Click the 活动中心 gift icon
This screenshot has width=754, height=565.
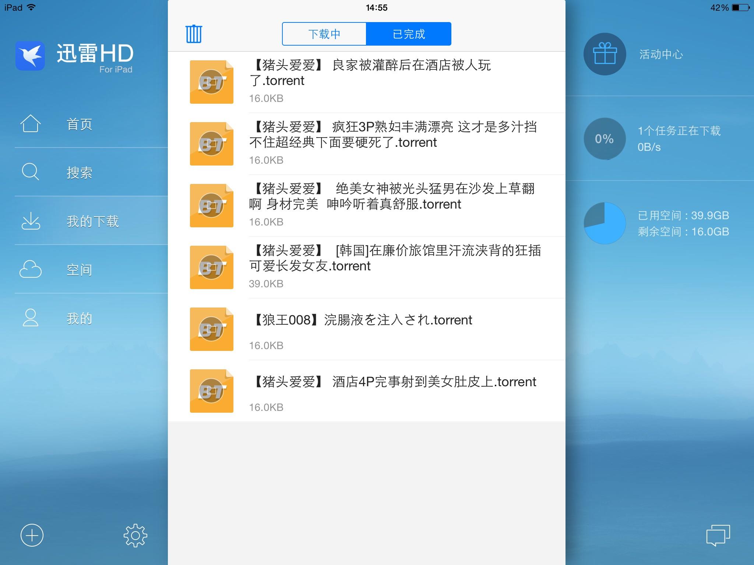click(605, 54)
